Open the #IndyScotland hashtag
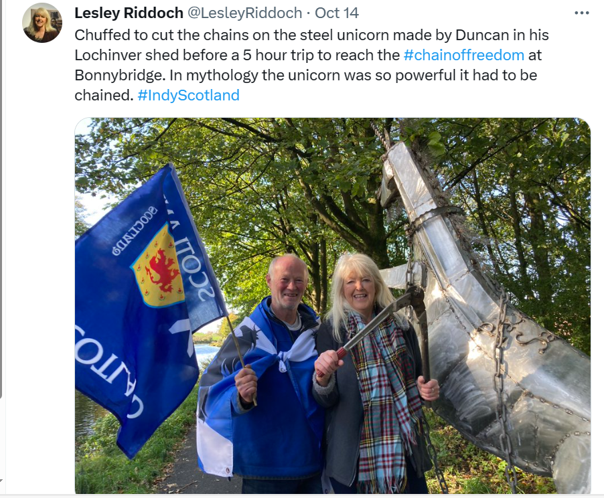The image size is (604, 498). pos(188,95)
